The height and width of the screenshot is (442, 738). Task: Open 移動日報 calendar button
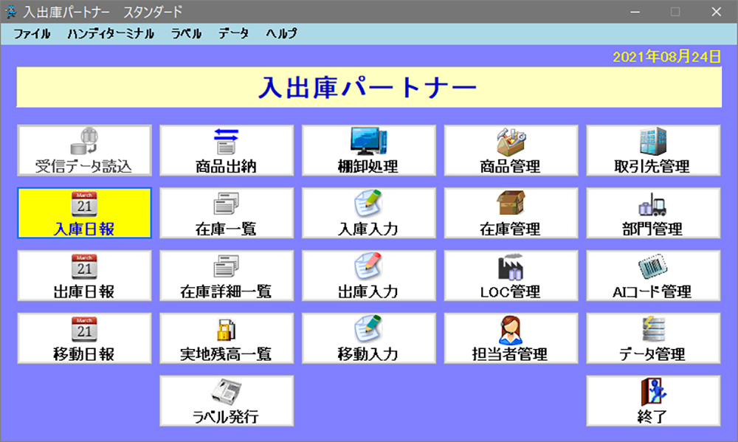click(x=85, y=339)
